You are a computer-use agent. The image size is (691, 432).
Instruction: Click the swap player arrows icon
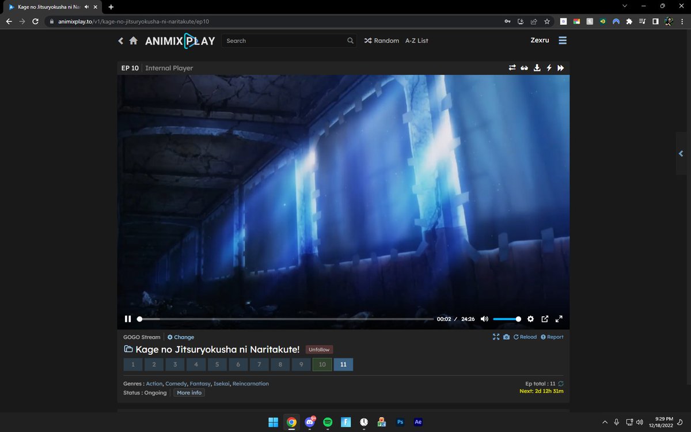[x=512, y=68]
